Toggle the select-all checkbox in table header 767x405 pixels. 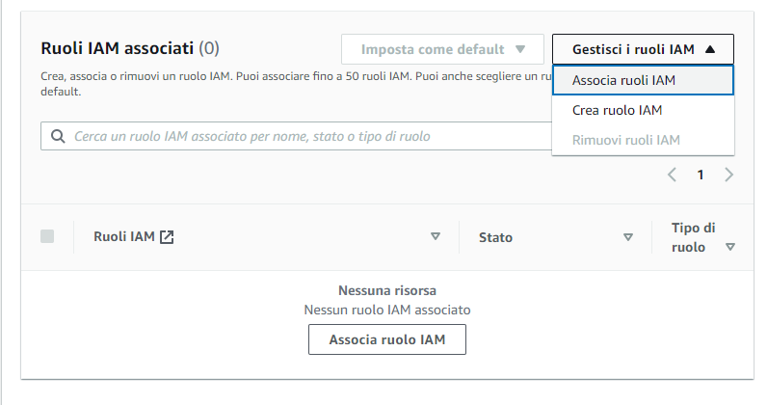point(47,236)
